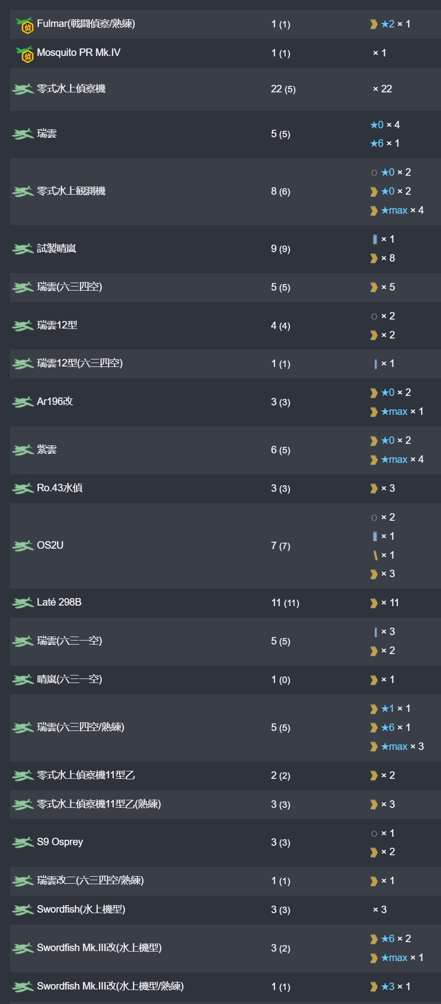Click the yellow slash proficiency icon for OS2U
Viewport: 441px width, 1004px height.
coord(376,555)
